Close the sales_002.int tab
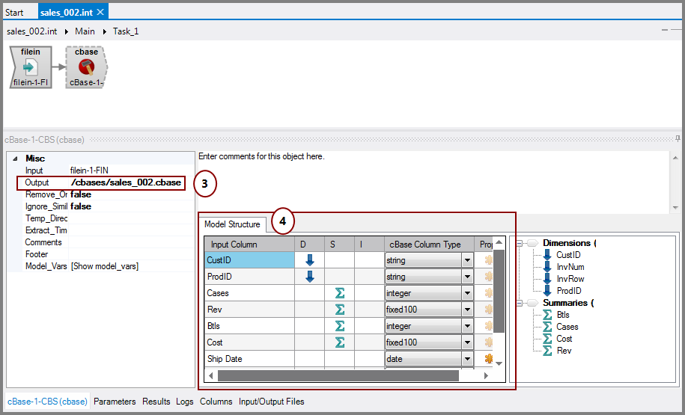 coord(100,12)
